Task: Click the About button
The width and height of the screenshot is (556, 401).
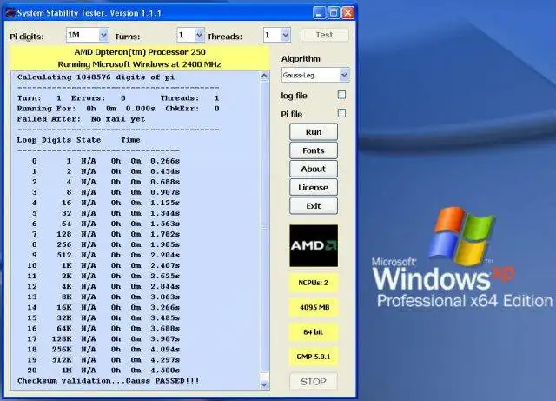Action: tap(314, 169)
